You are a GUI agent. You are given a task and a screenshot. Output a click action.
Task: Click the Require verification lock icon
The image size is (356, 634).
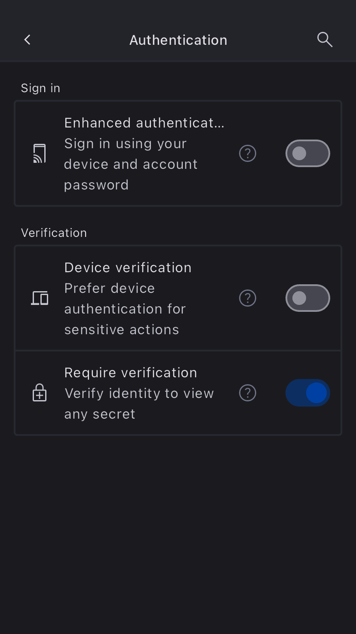pos(40,393)
